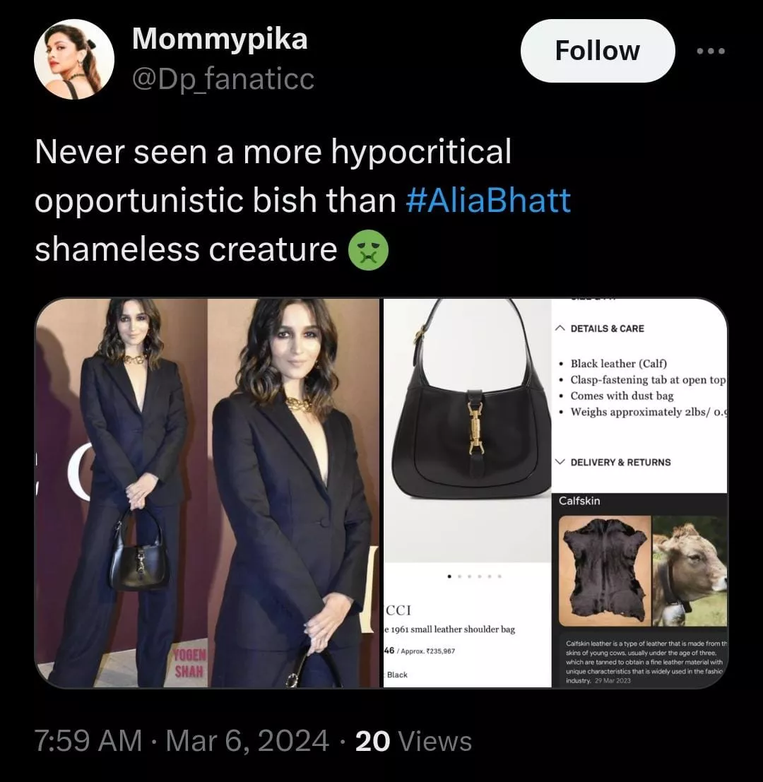The image size is (763, 782).
Task: Click the Calfskin heading above the images
Action: tap(579, 501)
